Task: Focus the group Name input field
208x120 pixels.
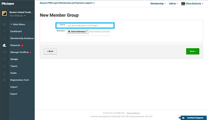Action: 89,25
